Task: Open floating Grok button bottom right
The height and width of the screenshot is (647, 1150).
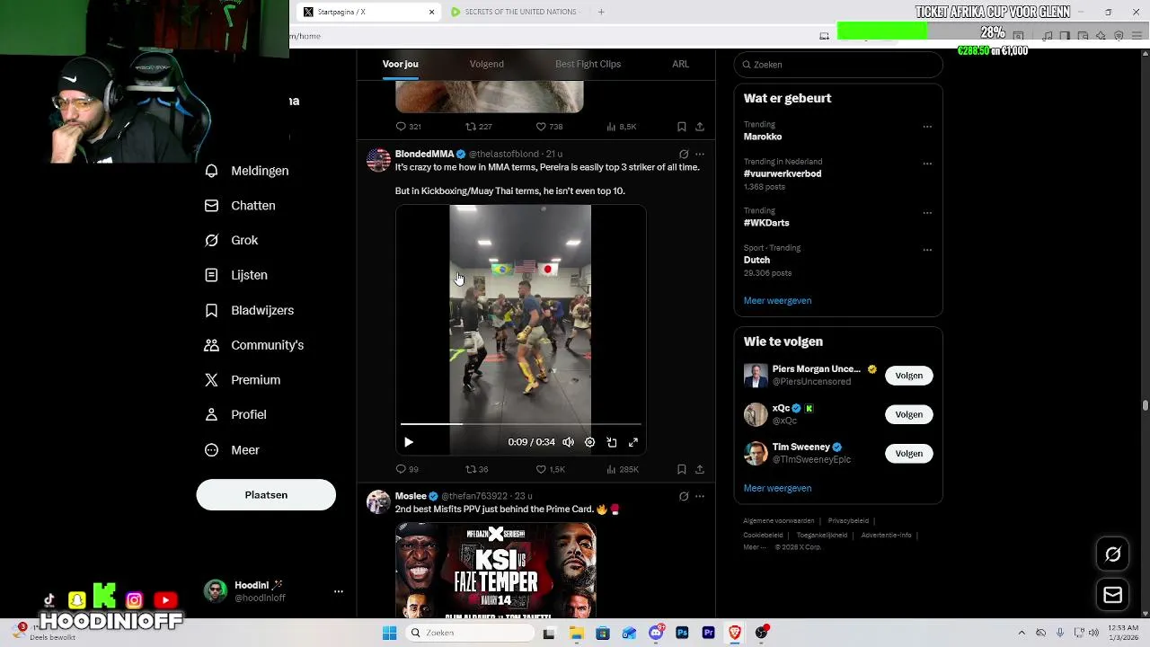Action: pyautogui.click(x=1113, y=554)
